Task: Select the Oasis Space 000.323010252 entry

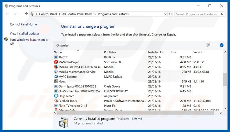Action: pos(77,86)
